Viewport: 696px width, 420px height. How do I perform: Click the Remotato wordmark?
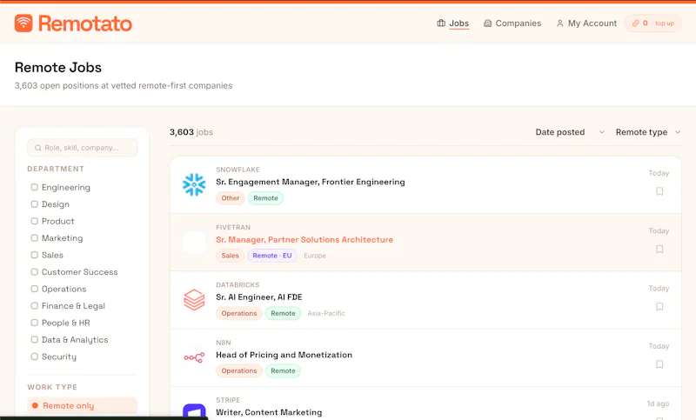click(x=85, y=23)
